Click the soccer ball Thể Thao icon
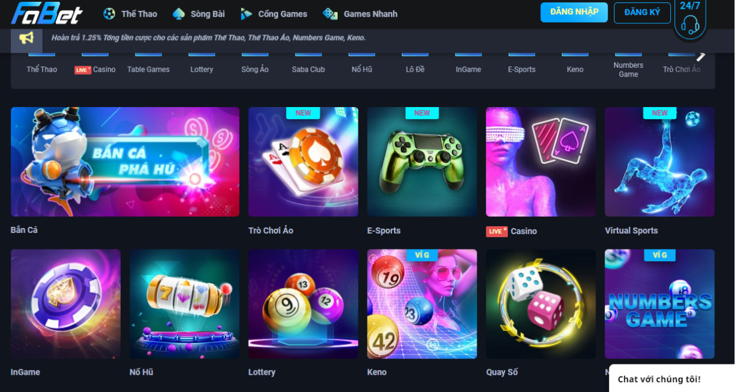Viewport: 737px width, 392px height. (109, 13)
